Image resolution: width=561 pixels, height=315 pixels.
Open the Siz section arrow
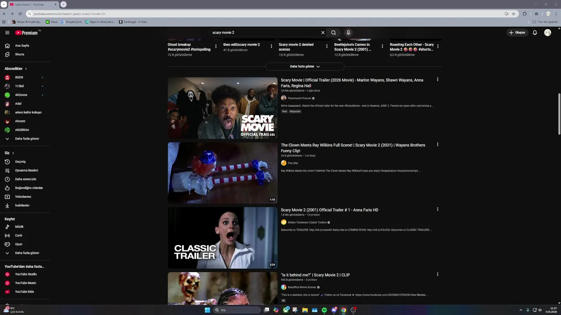coord(13,153)
